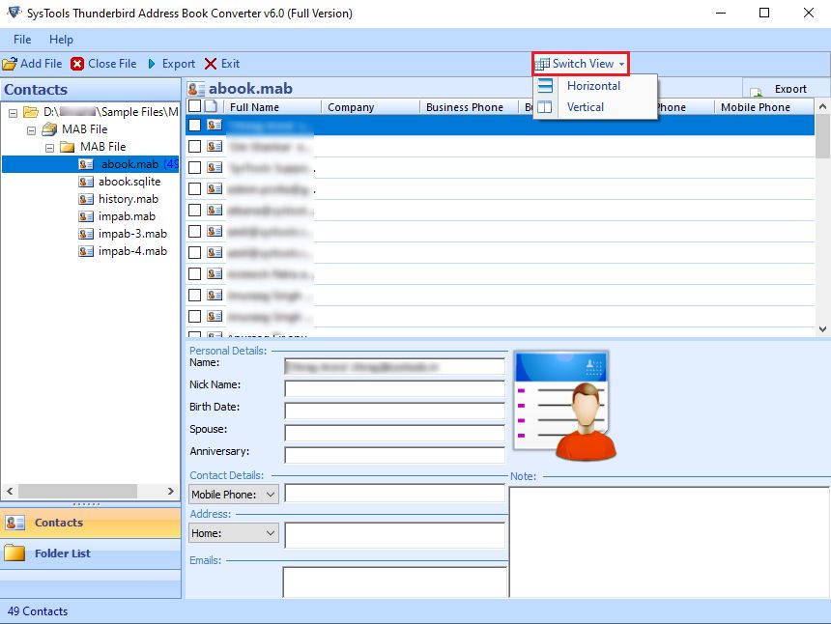Click the impab-4.mab file icon
Viewport: 831px width, 624px height.
point(86,251)
